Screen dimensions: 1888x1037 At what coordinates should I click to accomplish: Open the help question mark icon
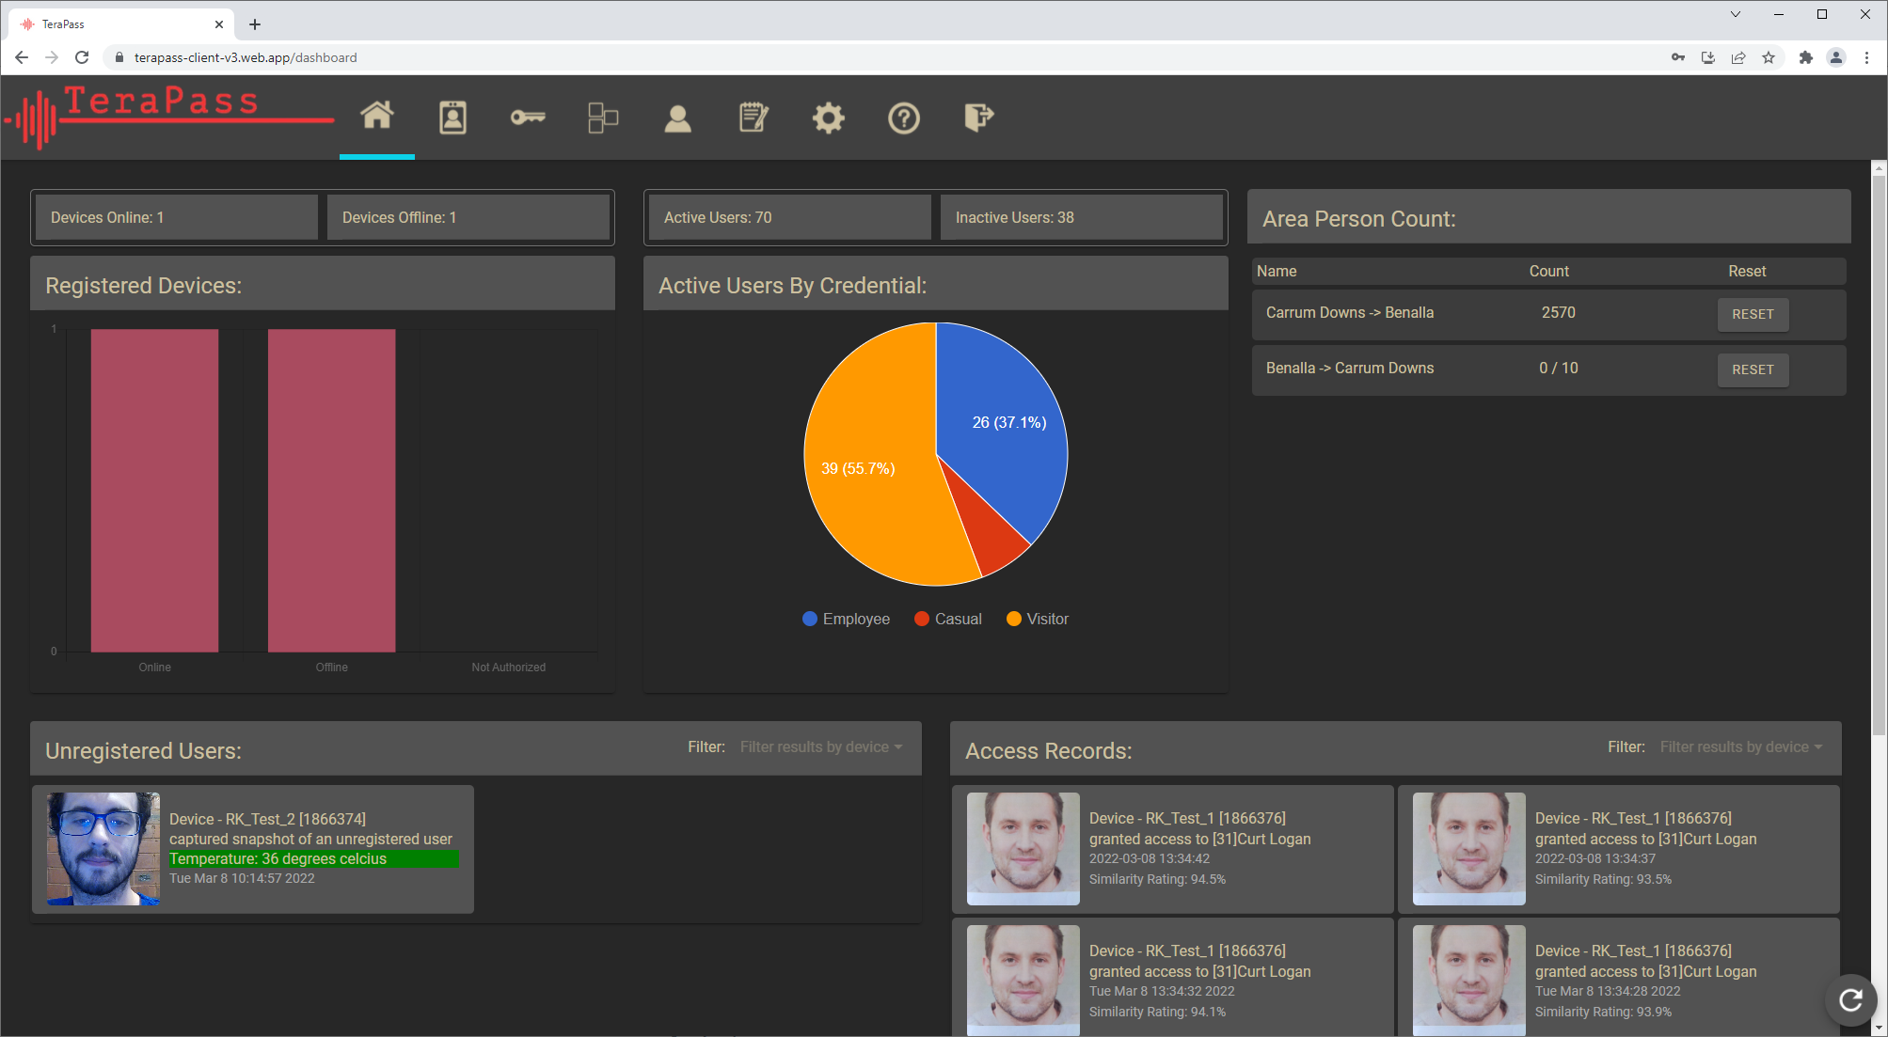pyautogui.click(x=904, y=118)
